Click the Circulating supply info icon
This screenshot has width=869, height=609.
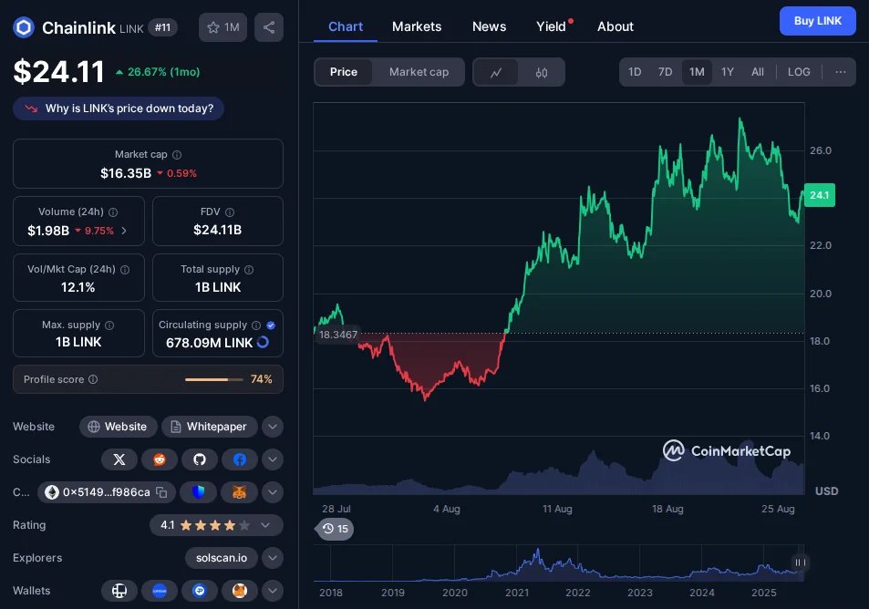click(x=256, y=325)
